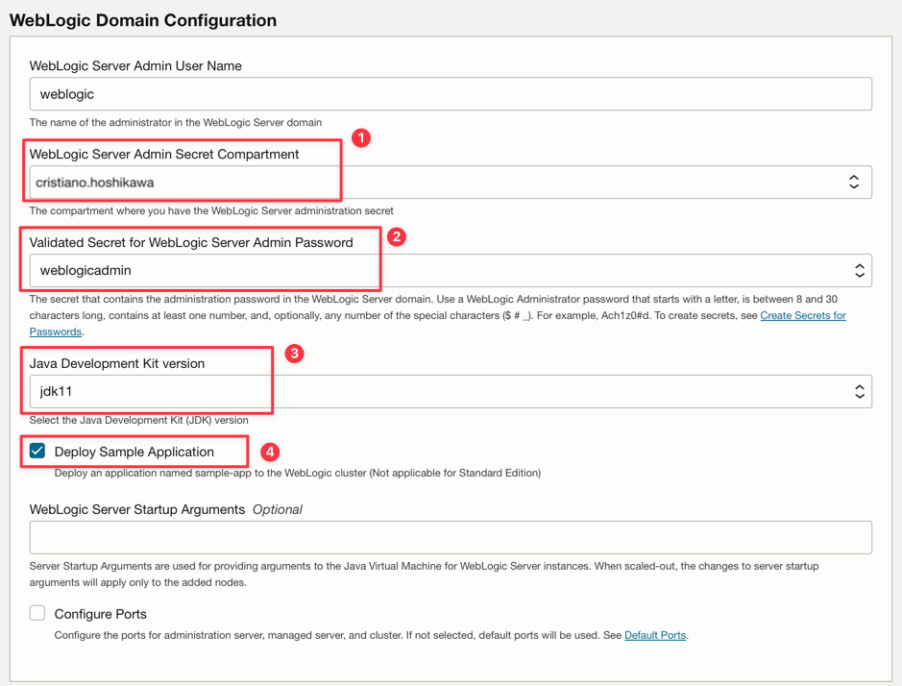Click the empty Server Startup Arguments field

450,538
